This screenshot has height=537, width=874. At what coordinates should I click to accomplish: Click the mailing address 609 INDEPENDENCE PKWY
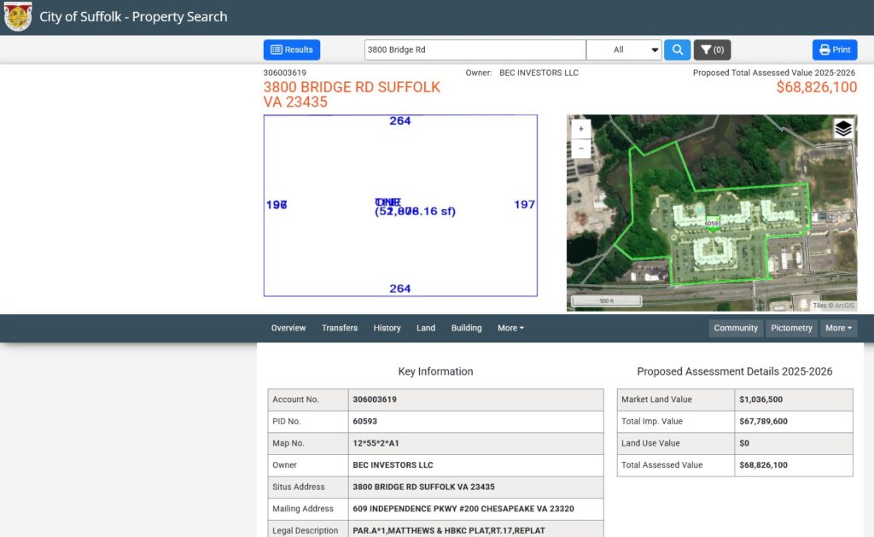click(x=463, y=509)
